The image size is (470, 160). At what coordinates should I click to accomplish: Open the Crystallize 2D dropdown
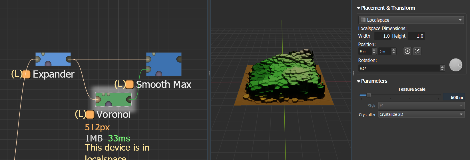coord(421,114)
